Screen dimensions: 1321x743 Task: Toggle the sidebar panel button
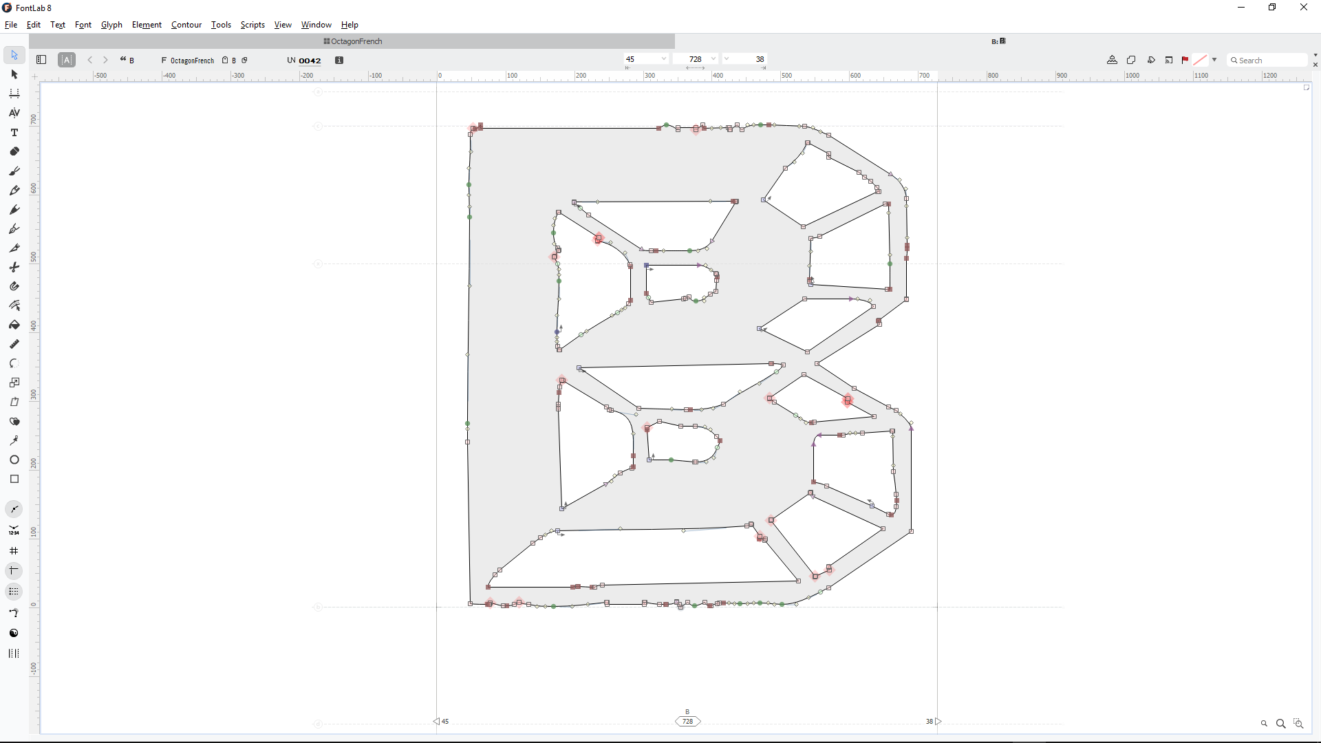(41, 60)
